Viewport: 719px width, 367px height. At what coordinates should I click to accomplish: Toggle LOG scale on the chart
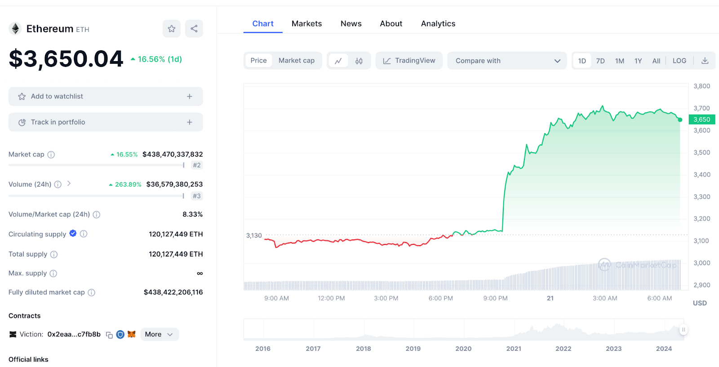[679, 61]
